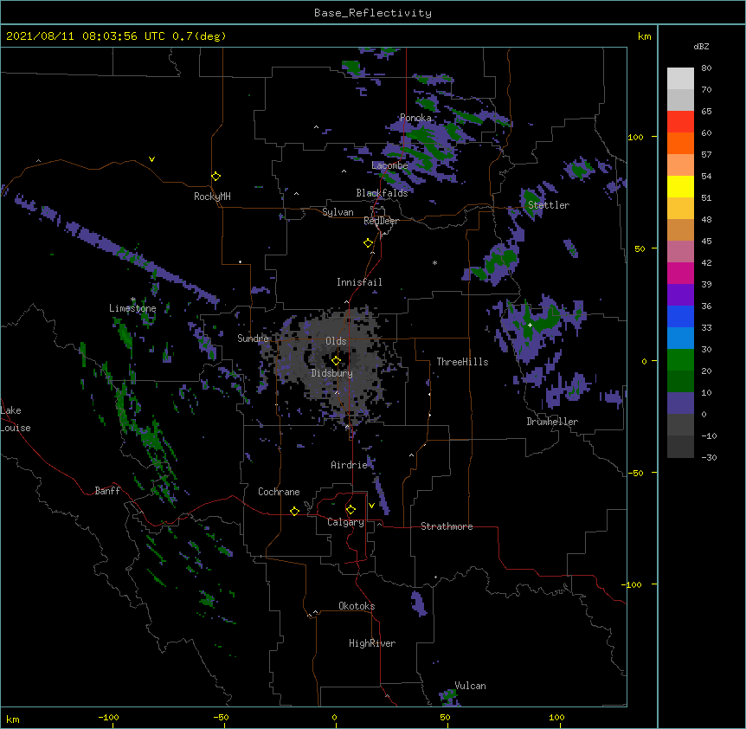Screen dimensions: 746x729
Task: Click the Sylvan label
Action: 338,212
